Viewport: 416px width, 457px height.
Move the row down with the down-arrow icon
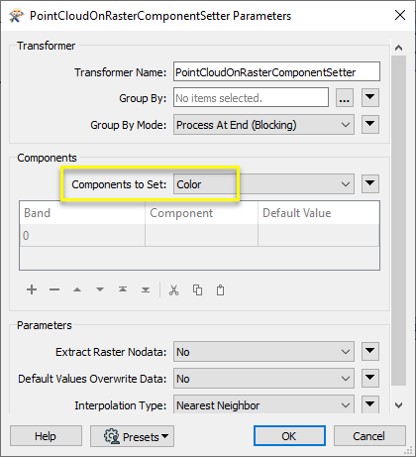coord(100,289)
